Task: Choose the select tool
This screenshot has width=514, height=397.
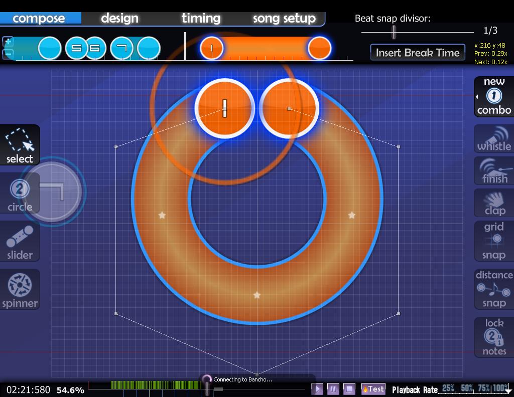Action: 20,145
